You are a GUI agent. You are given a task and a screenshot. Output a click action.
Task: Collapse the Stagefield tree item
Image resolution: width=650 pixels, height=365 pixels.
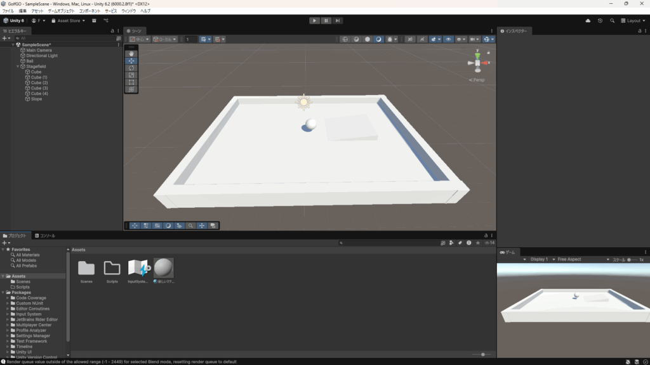point(18,67)
